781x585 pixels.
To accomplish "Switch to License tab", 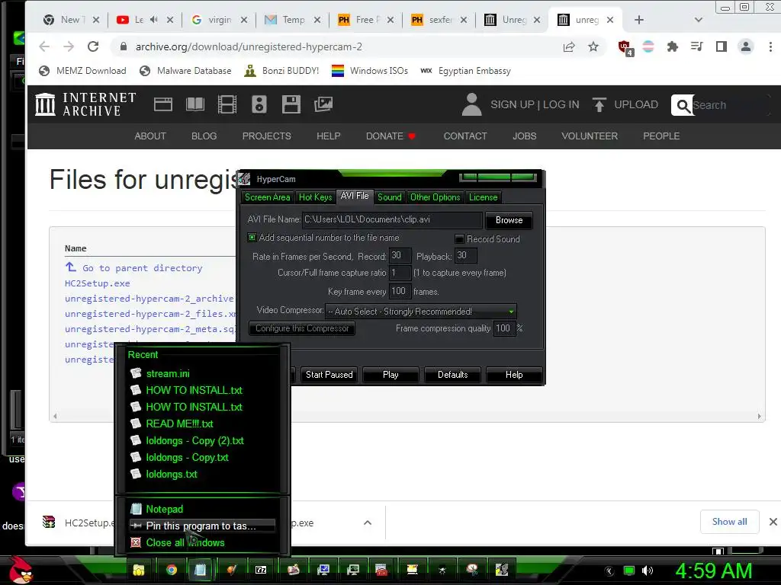I will 483,197.
